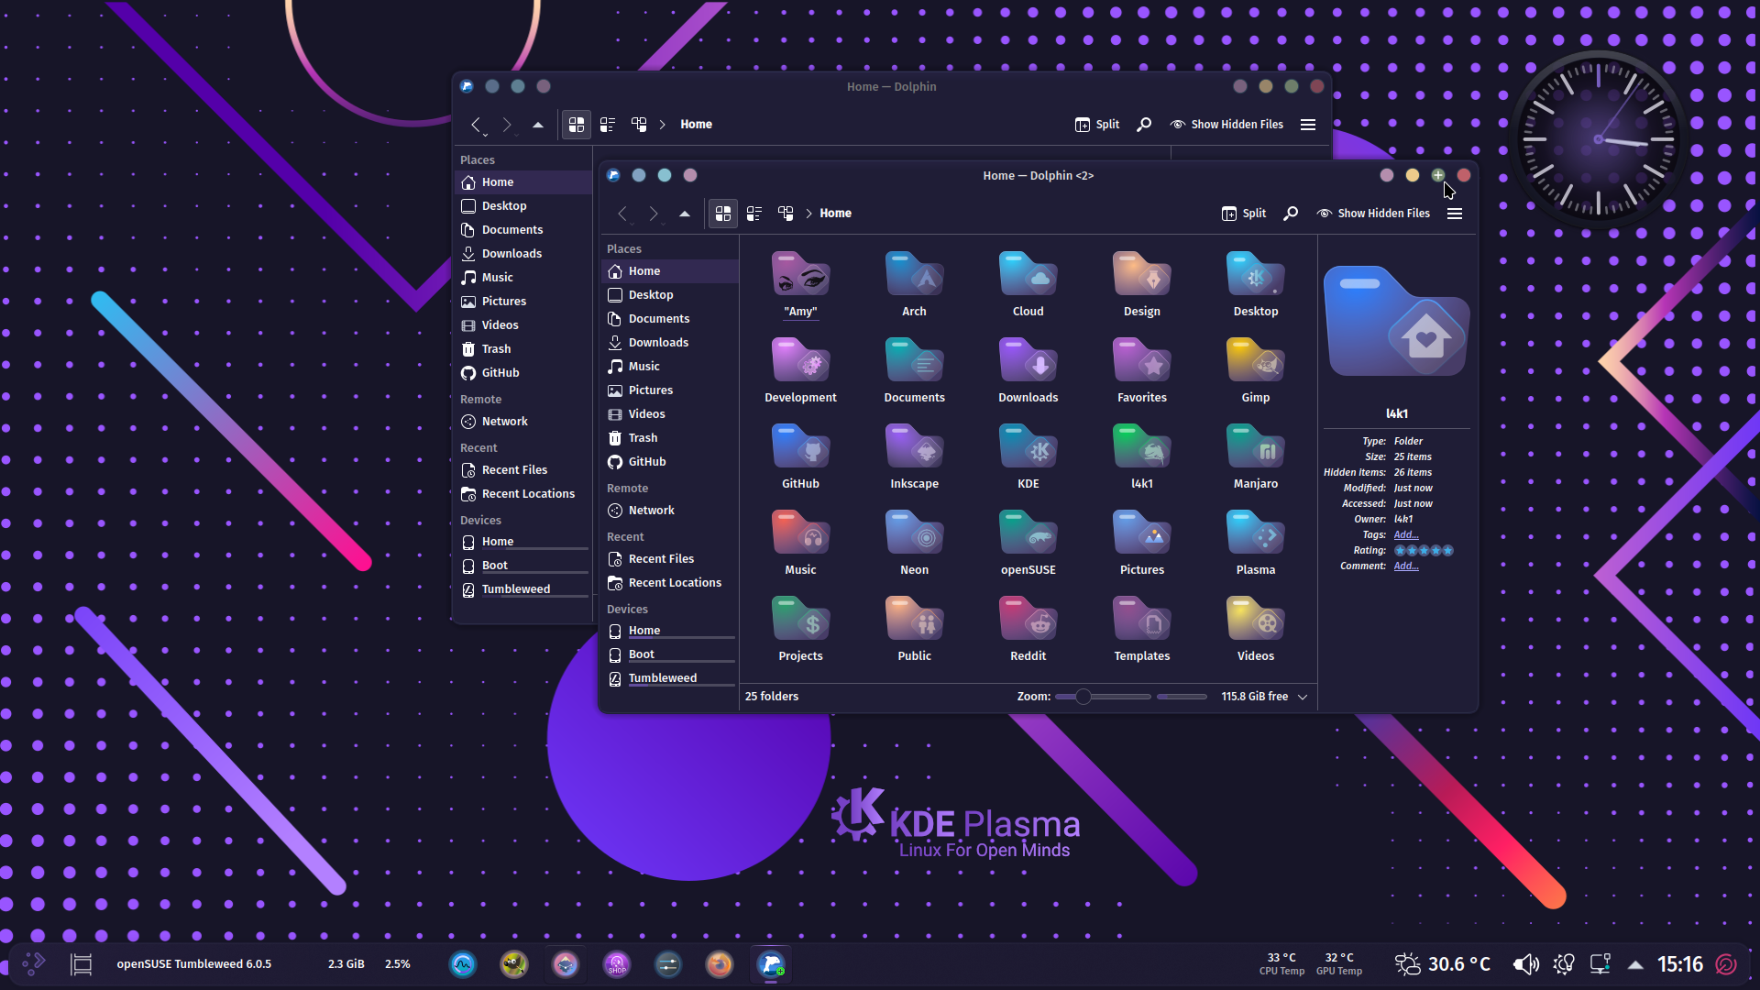The height and width of the screenshot is (990, 1760).
Task: Toggle Show Hidden Files in back Dolphin window
Action: pyautogui.click(x=1226, y=125)
